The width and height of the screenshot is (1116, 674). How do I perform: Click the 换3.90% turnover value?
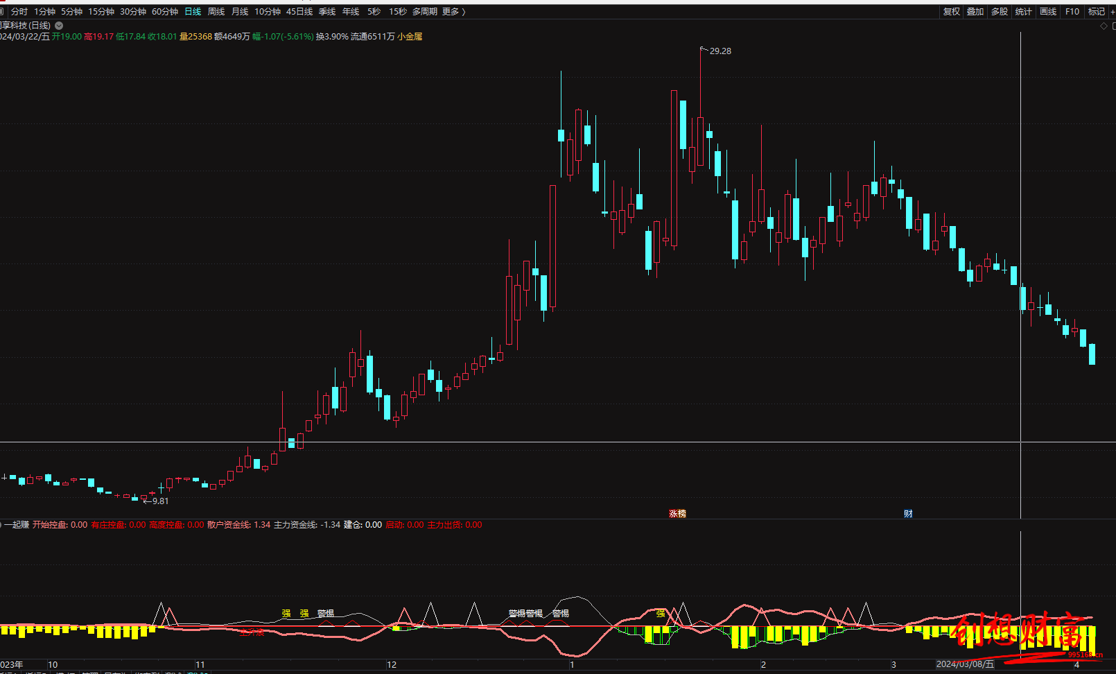pyautogui.click(x=332, y=37)
